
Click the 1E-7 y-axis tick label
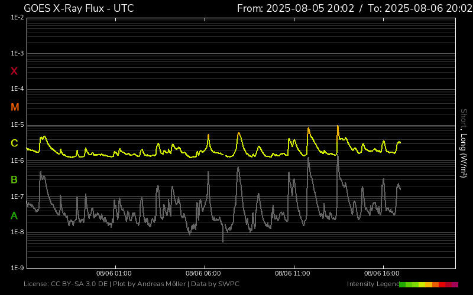point(17,196)
